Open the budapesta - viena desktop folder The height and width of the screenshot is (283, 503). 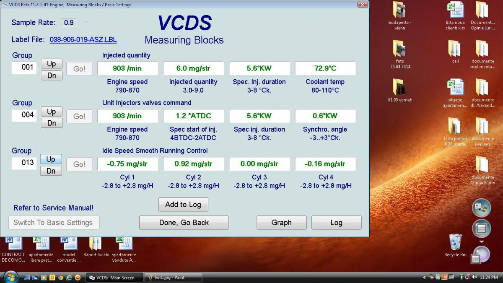click(399, 16)
